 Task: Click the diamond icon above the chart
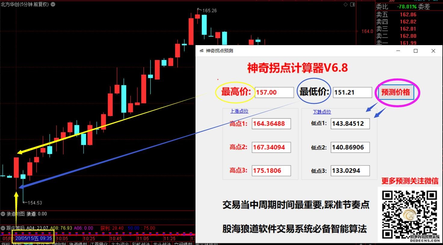346,5
